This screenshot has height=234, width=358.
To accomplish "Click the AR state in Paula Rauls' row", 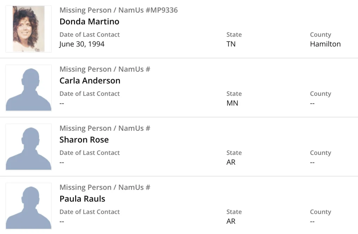I will (x=231, y=221).
